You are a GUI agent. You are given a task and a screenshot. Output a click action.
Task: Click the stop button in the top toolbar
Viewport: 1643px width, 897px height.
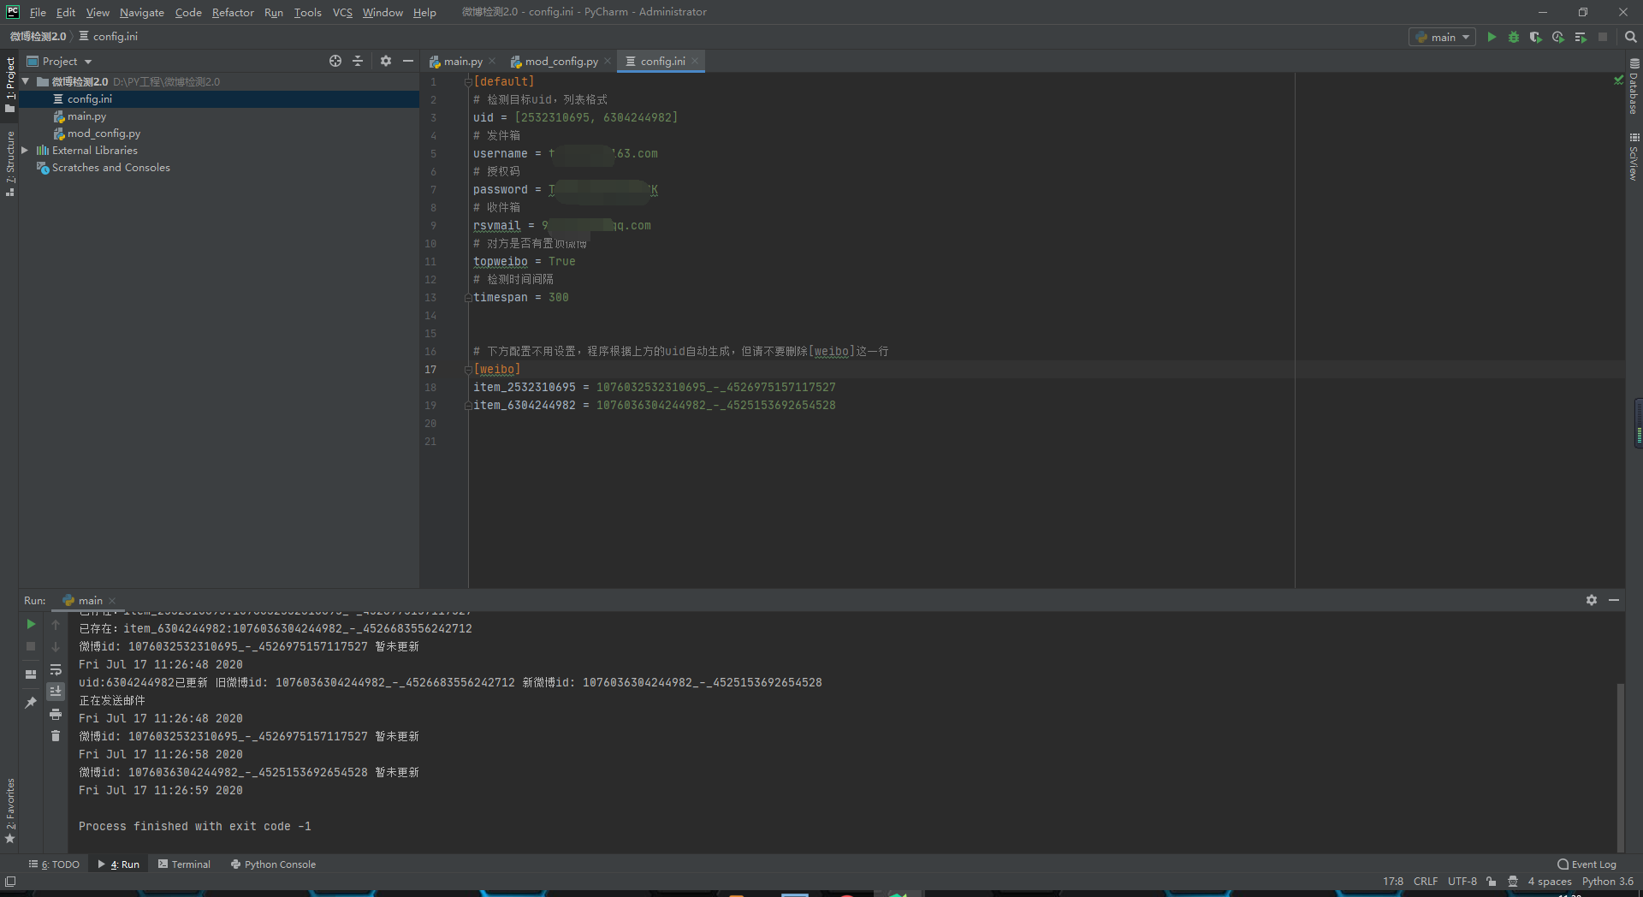[x=1603, y=37]
